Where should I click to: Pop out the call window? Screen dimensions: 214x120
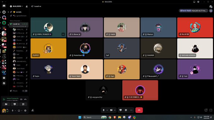[206, 110]
